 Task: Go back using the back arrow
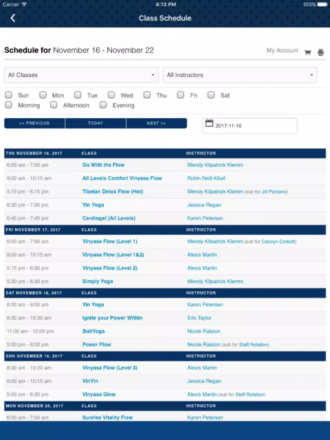(13, 18)
